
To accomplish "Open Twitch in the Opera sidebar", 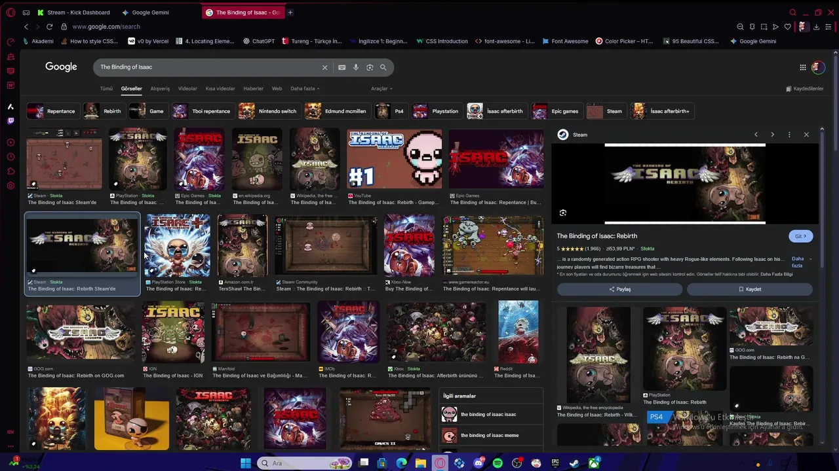I will coord(10,121).
